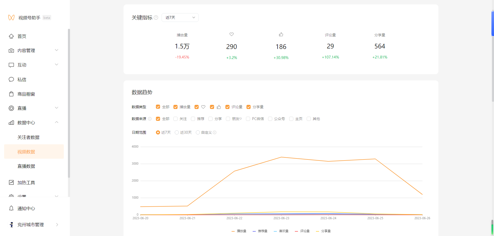This screenshot has width=494, height=236.
Task: Click the 首页 home icon
Action: tap(11, 36)
